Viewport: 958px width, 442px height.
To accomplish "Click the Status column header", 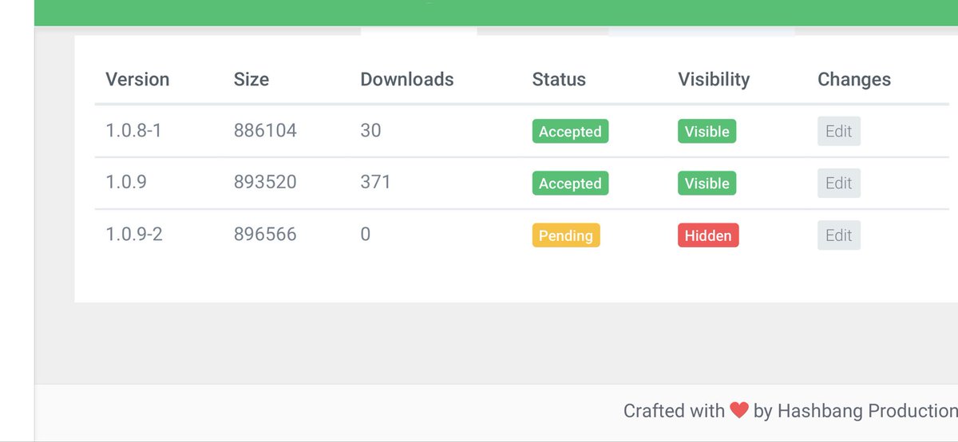I will [x=559, y=80].
